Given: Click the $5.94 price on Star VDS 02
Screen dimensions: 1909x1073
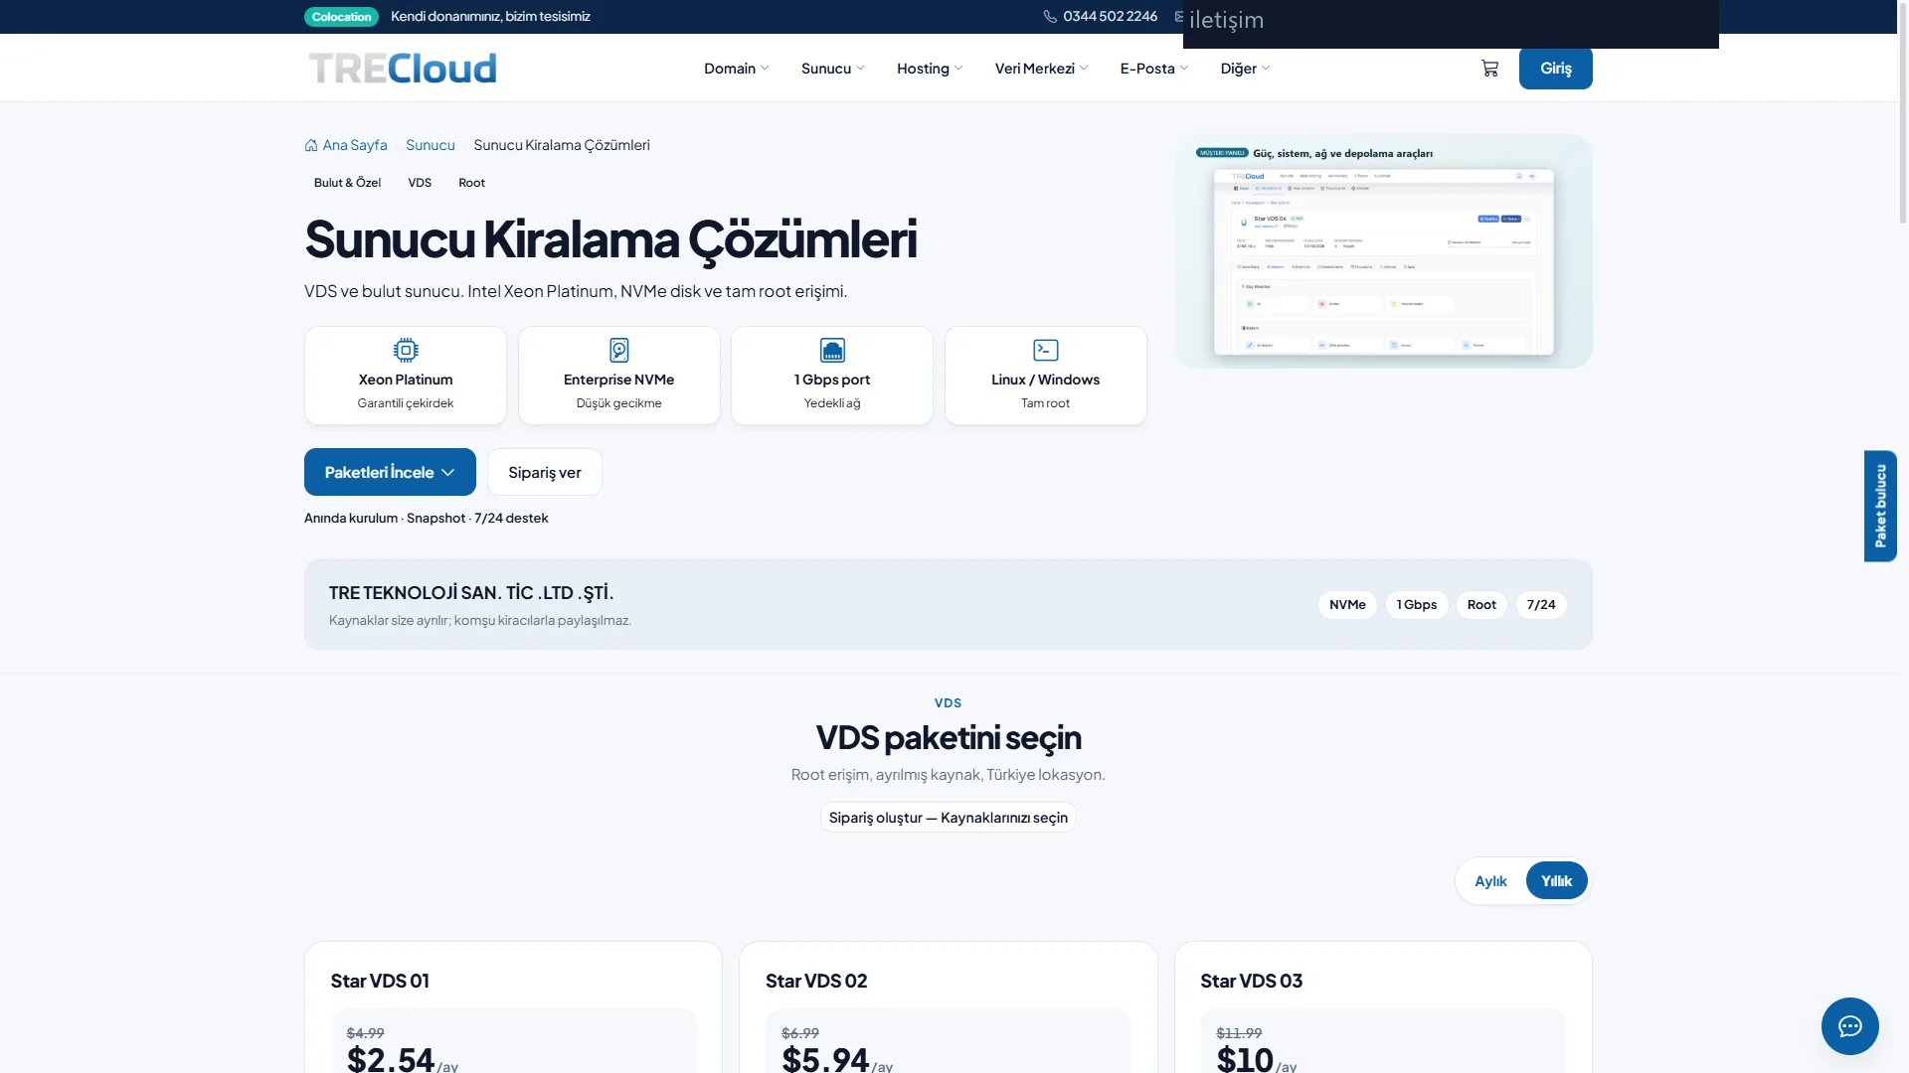Looking at the screenshot, I should pyautogui.click(x=825, y=1059).
